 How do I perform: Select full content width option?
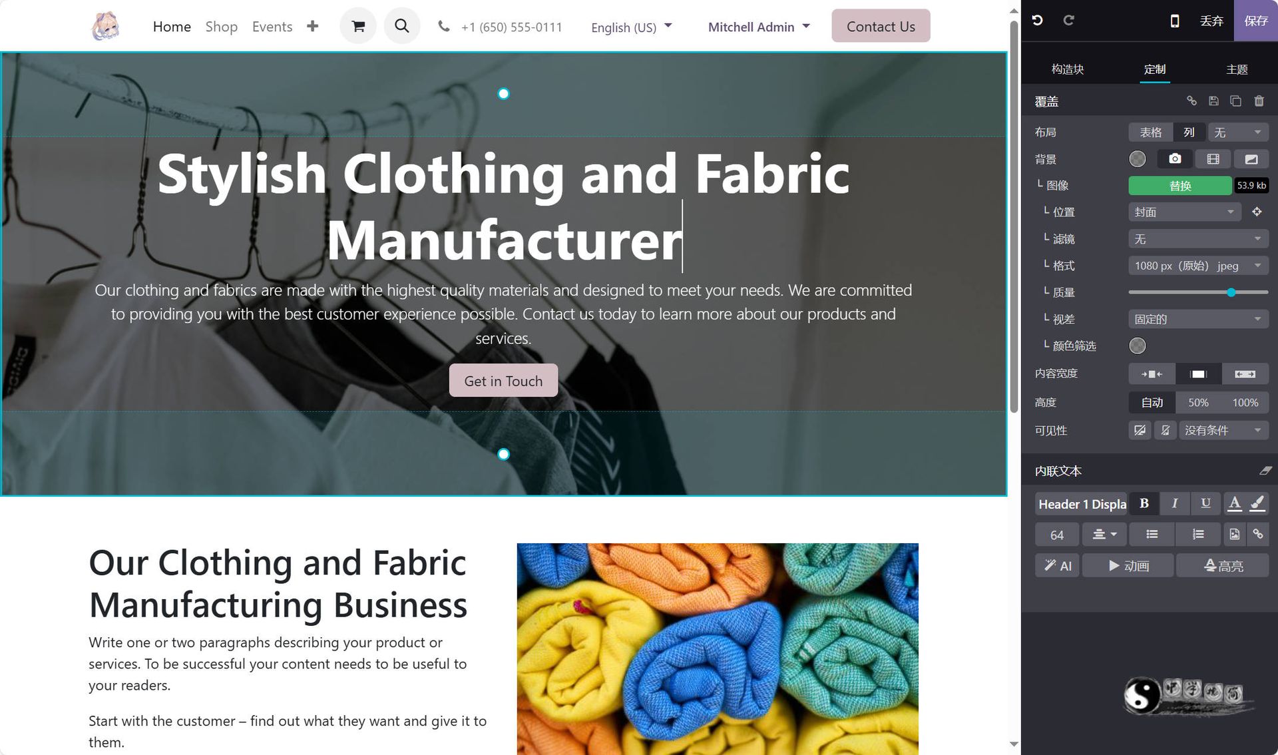pos(1245,374)
